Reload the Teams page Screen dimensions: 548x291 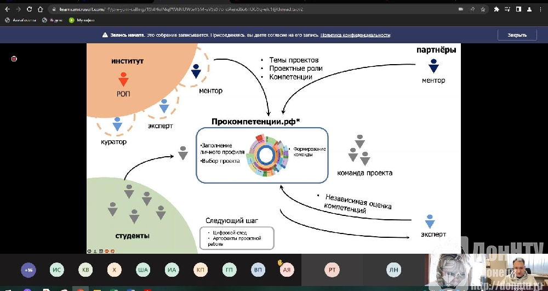pyautogui.click(x=30, y=9)
